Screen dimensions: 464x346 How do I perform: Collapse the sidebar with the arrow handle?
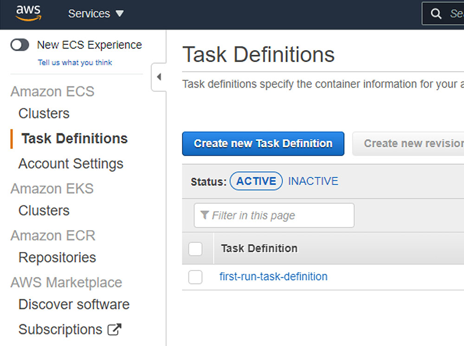159,77
